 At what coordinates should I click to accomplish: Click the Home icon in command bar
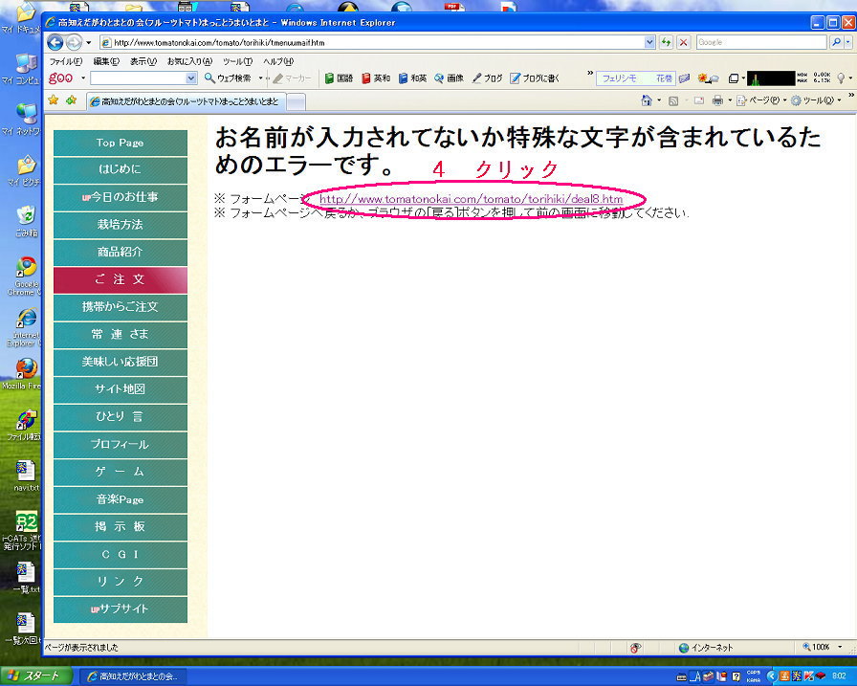(x=648, y=100)
